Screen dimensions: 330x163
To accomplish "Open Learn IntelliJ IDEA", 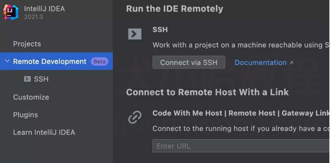I will tap(44, 132).
